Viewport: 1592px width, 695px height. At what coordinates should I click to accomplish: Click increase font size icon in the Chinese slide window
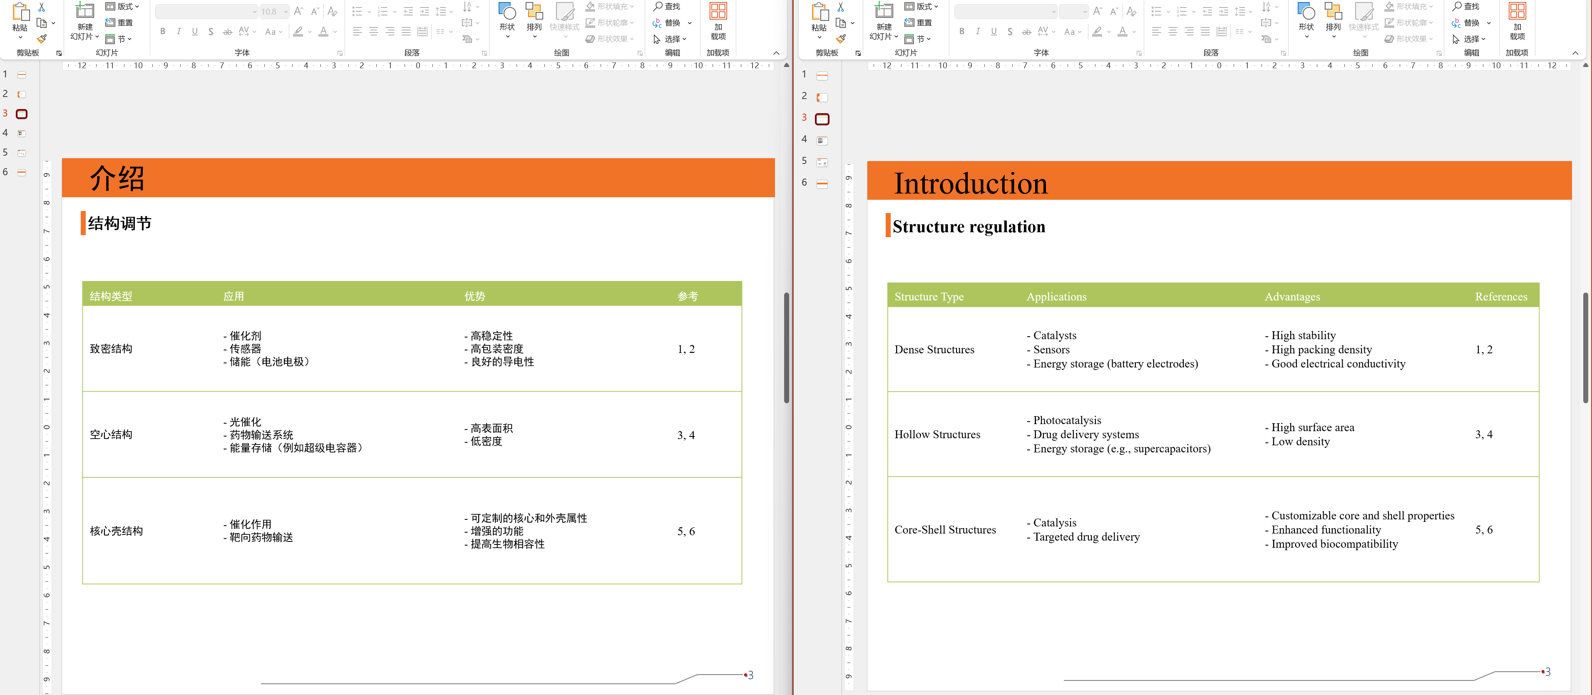[298, 11]
